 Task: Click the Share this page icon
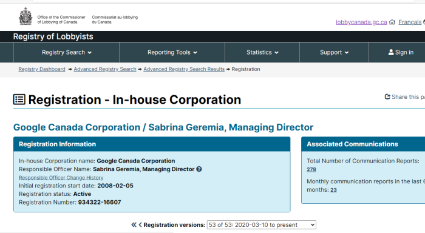tap(387, 96)
